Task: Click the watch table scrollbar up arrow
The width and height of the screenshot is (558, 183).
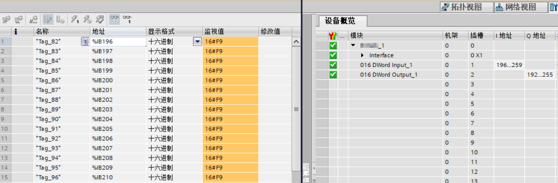Action: [x=296, y=41]
